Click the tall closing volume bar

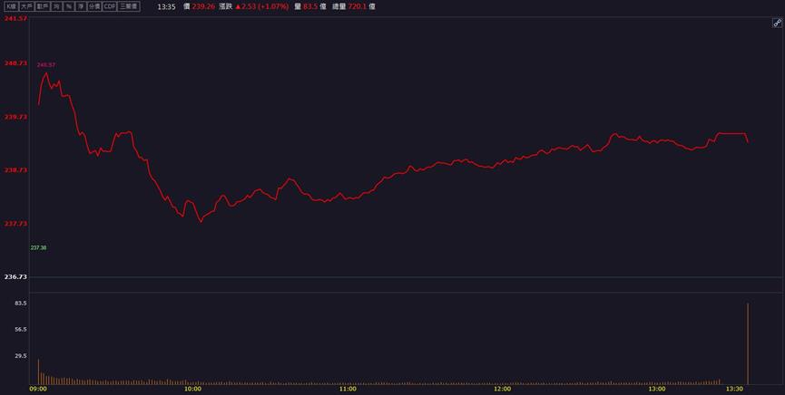point(748,344)
